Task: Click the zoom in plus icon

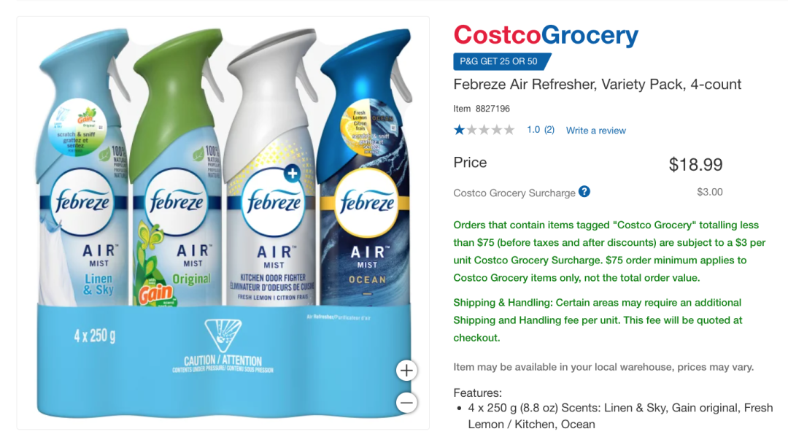Action: (x=406, y=371)
